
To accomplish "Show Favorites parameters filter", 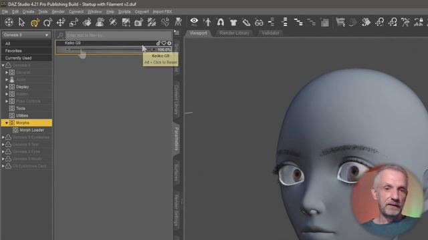I will click(27, 51).
